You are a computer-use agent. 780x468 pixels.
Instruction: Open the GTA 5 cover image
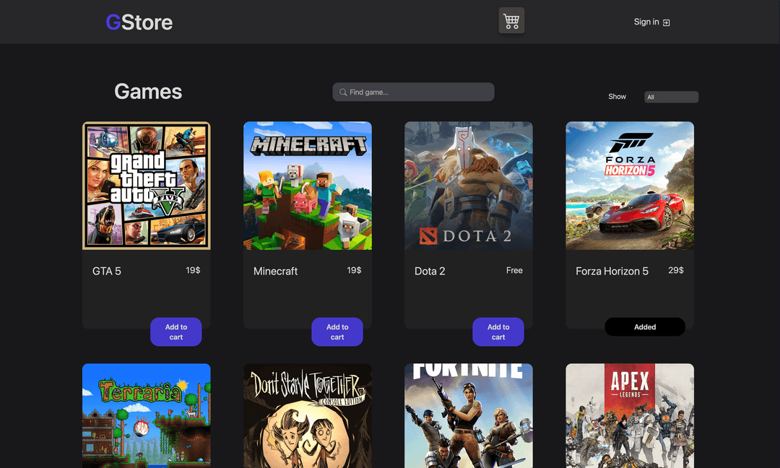(146, 186)
